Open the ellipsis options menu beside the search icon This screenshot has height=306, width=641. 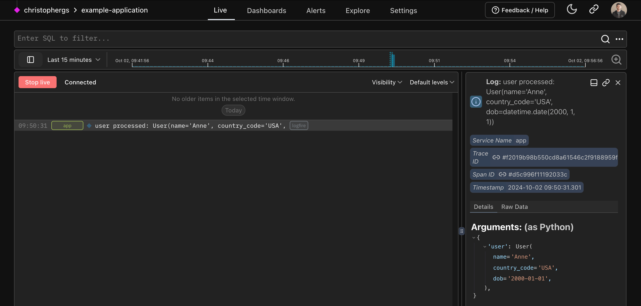(620, 39)
